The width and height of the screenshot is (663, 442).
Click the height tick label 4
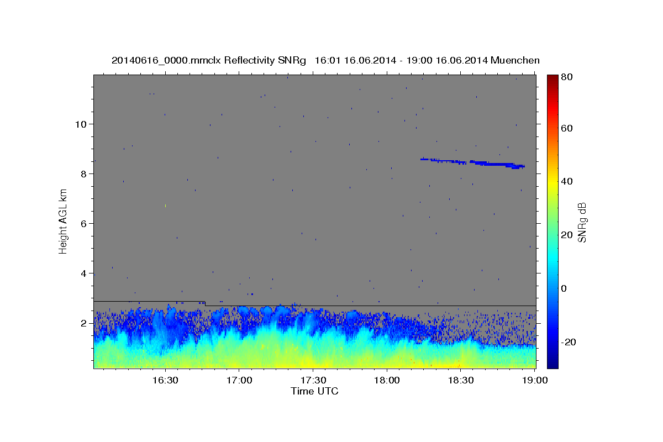tap(84, 273)
